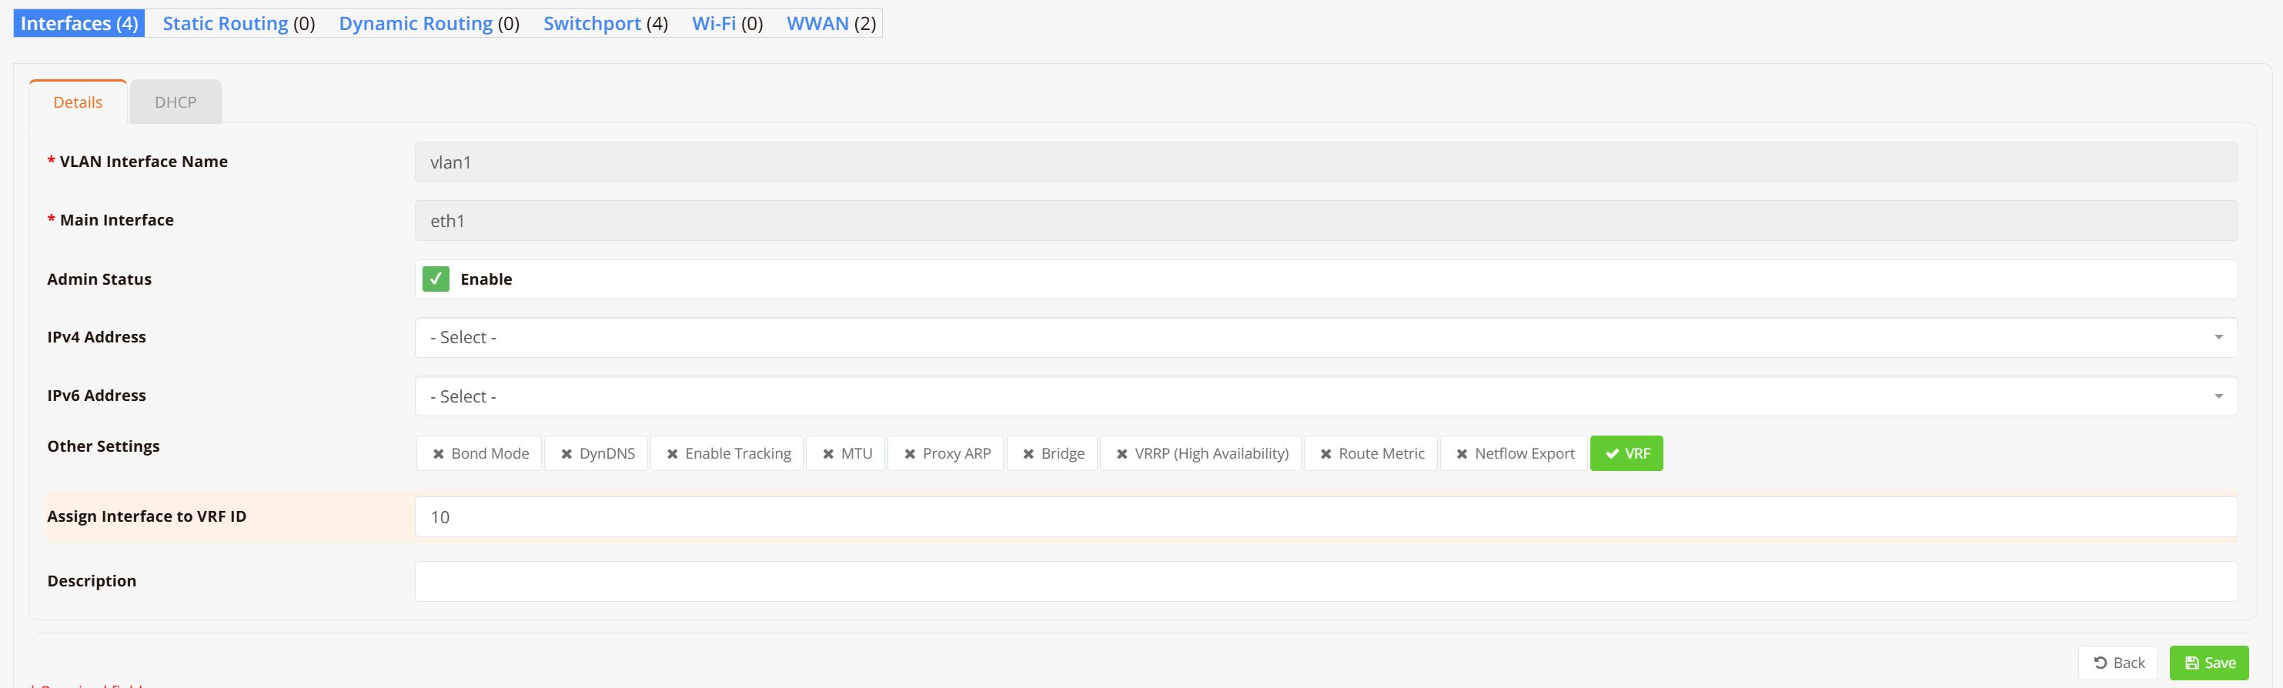Enable the DynDNS option
Viewport: 2283px width, 688px height.
pos(597,453)
